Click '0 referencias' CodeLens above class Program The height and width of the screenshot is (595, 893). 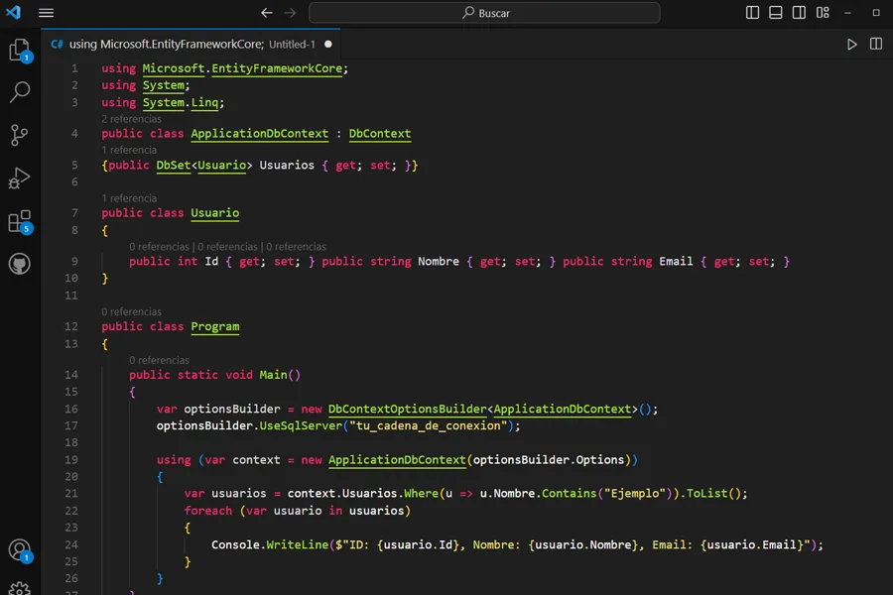132,312
